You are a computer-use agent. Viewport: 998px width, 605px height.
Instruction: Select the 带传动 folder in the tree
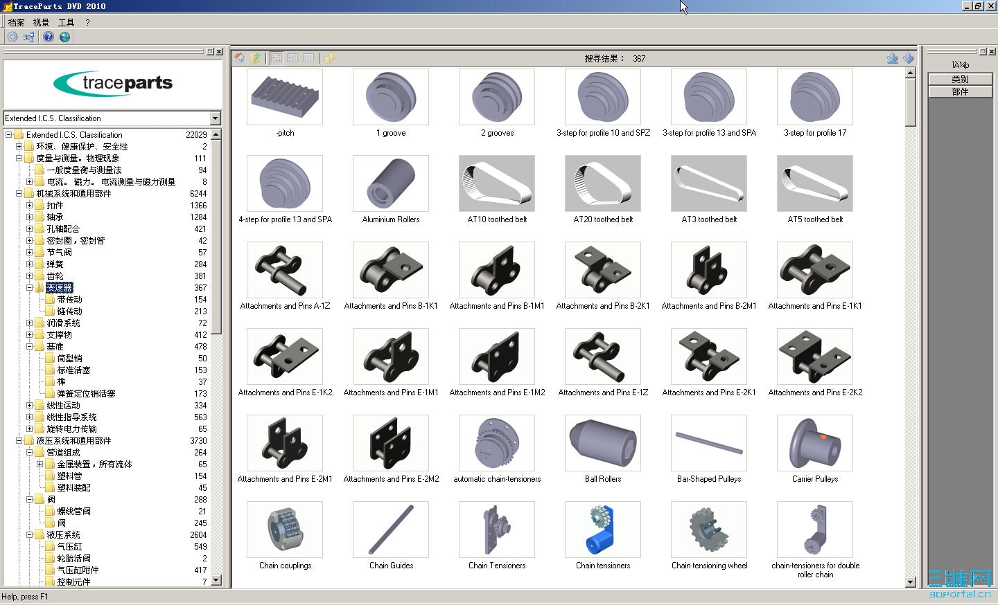(69, 300)
